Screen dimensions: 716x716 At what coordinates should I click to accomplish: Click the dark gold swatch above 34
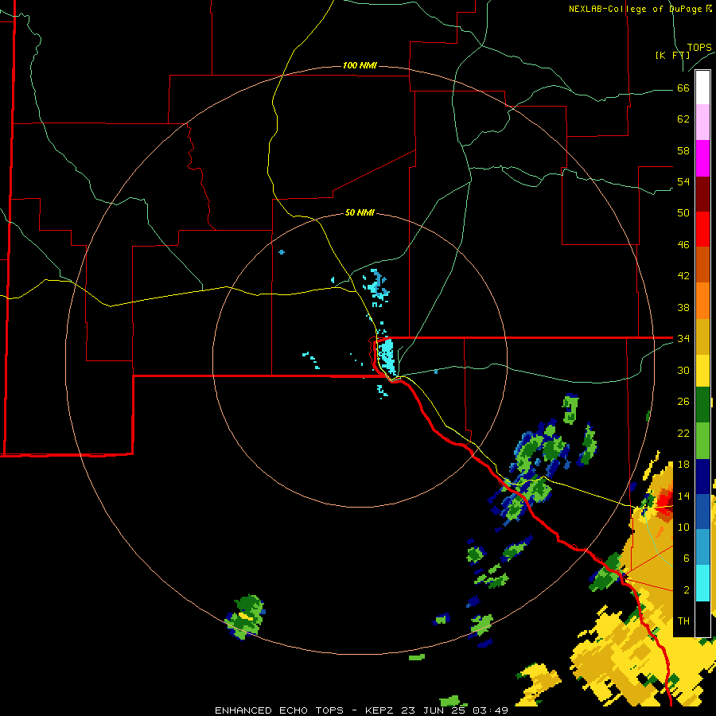pos(702,337)
